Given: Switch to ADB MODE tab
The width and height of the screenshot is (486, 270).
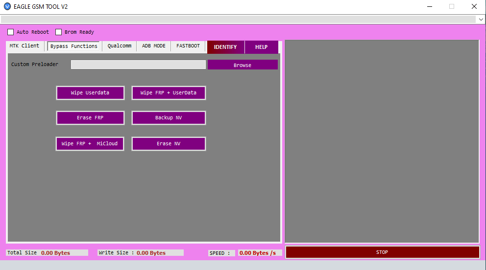Looking at the screenshot, I should tap(154, 46).
